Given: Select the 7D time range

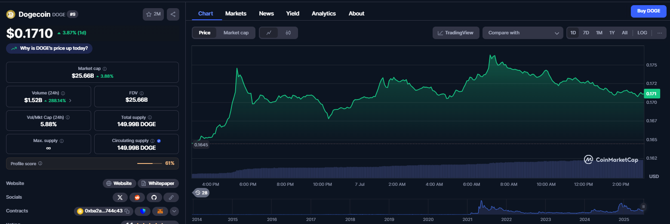Looking at the screenshot, I should pyautogui.click(x=586, y=33).
